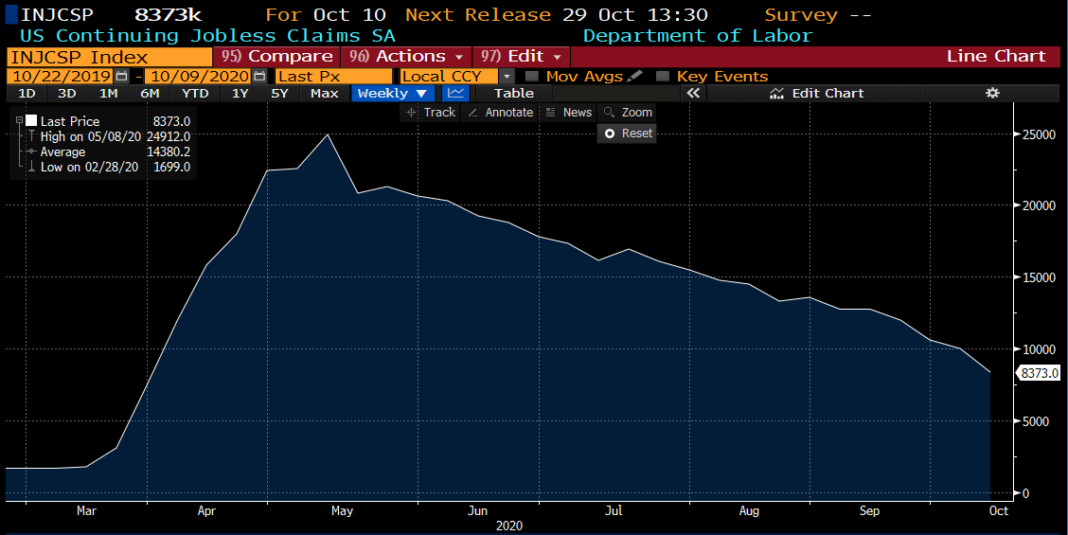Collapse the legend tree expander
1068x535 pixels.
tap(20, 120)
